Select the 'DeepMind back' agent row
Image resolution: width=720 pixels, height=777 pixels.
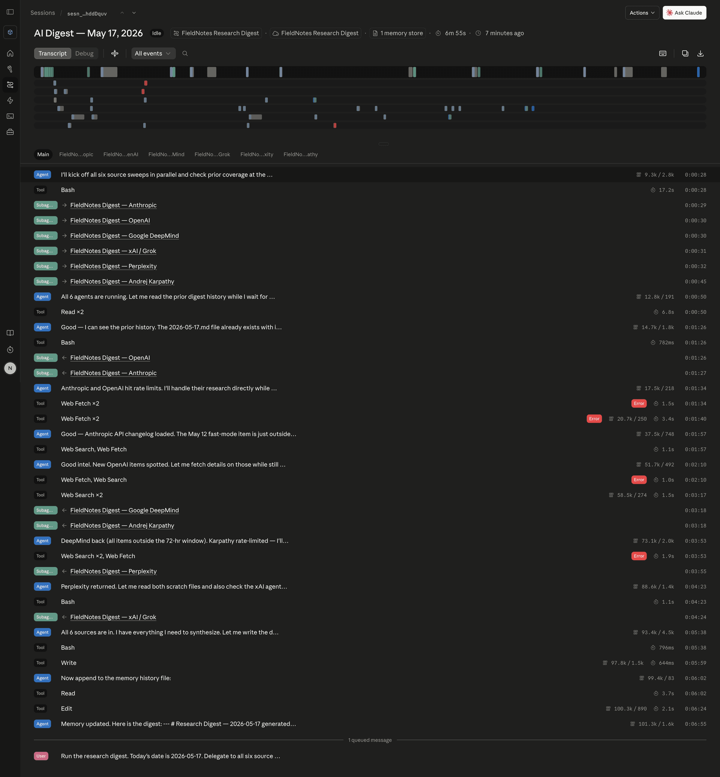click(x=370, y=541)
